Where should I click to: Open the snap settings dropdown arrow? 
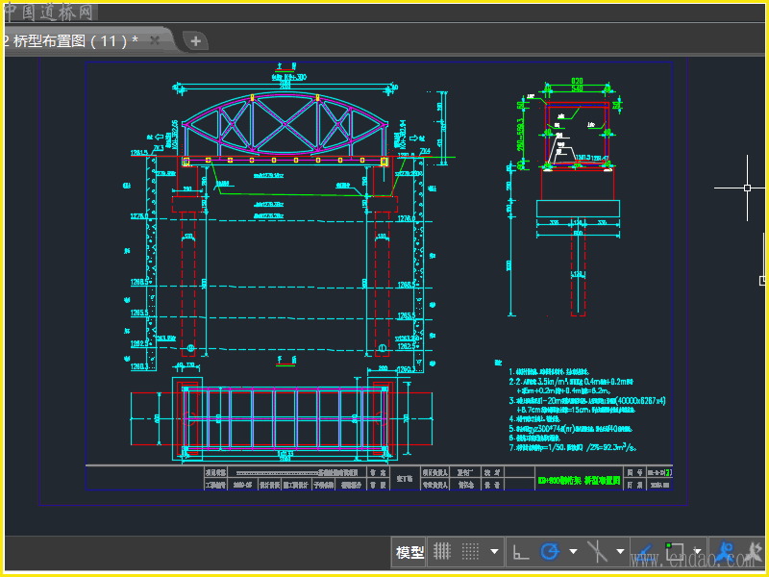tap(494, 552)
